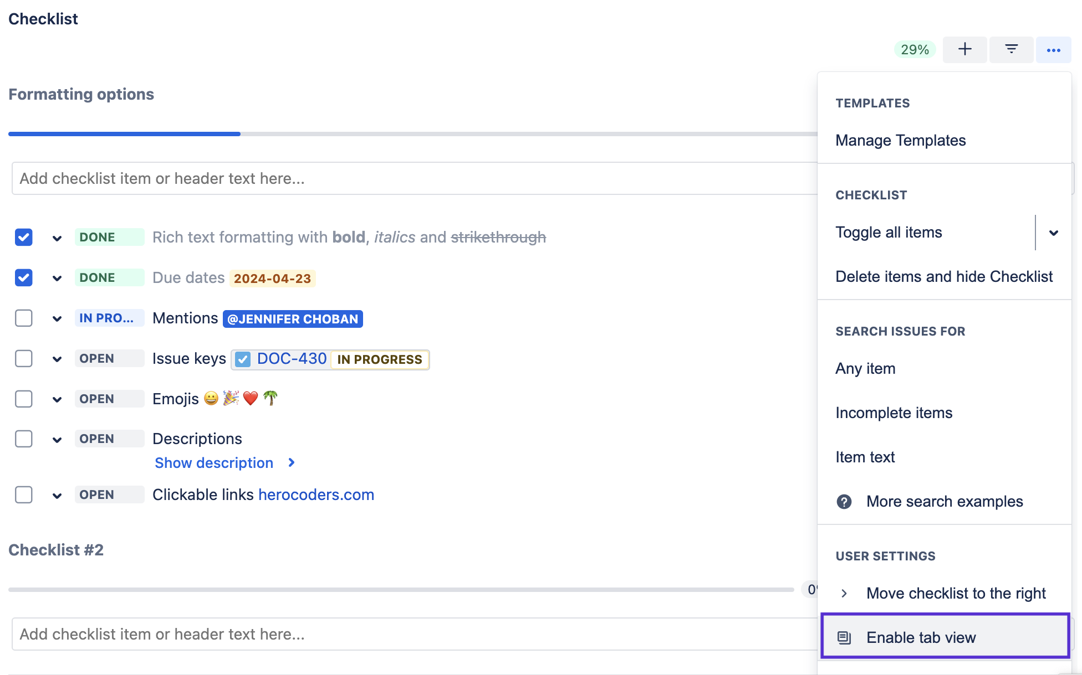The image size is (1082, 675).
Task: Click the arrow next to Show description
Action: (x=292, y=462)
